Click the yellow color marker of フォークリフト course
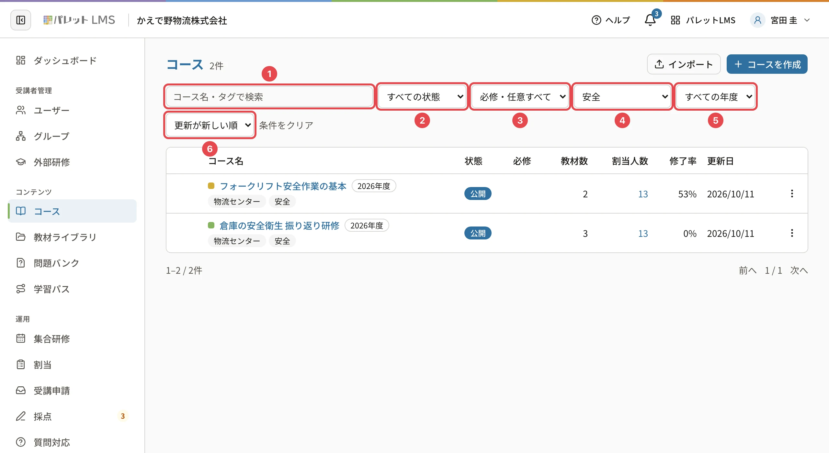Viewport: 829px width, 453px height. click(211, 186)
